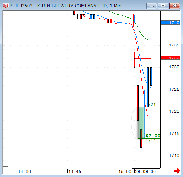183x177 pixels.
Task: Click the red 1732 price marker
Action: click(x=170, y=58)
